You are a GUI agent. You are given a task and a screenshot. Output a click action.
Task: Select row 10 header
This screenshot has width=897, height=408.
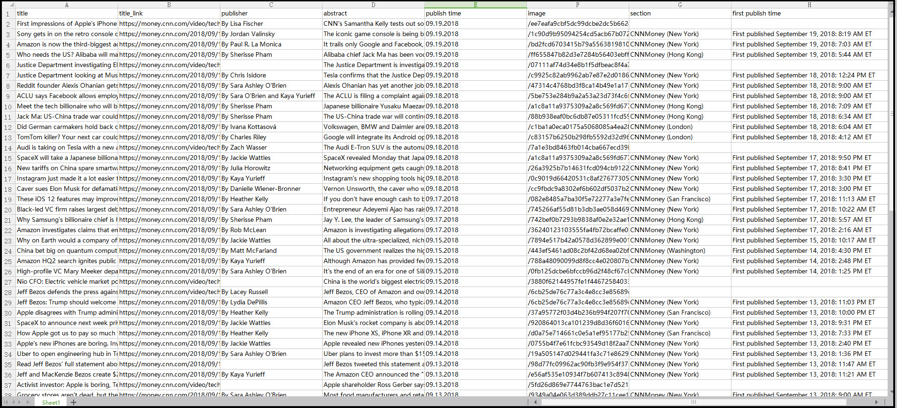click(x=8, y=106)
